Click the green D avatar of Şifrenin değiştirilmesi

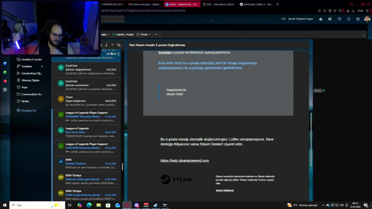[61, 68]
